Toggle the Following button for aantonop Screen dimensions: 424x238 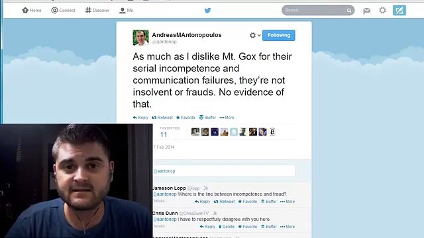(278, 35)
